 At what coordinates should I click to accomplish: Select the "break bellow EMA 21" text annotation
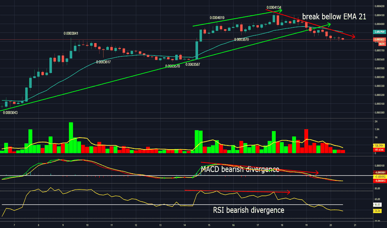[x=334, y=17]
